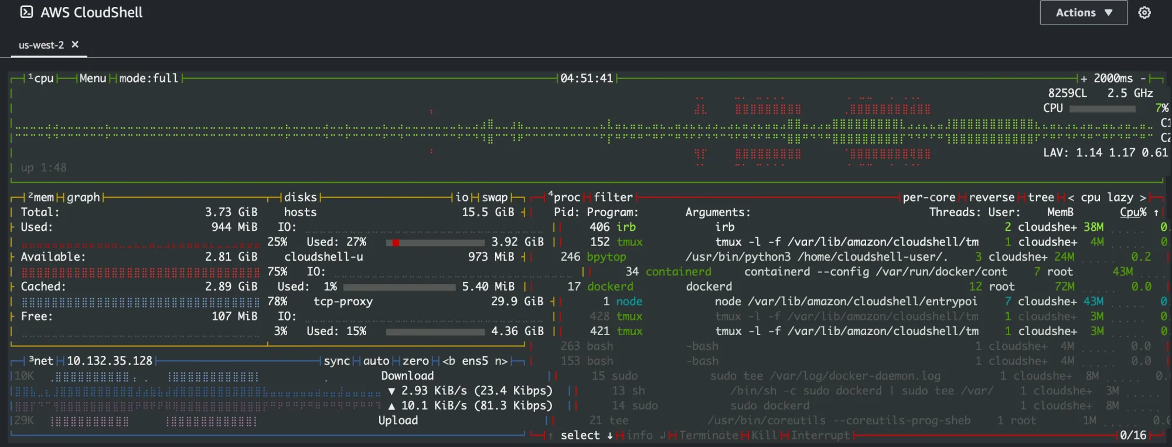Toggle process tree view
Screen dimensions: 1172x447
coord(1041,197)
